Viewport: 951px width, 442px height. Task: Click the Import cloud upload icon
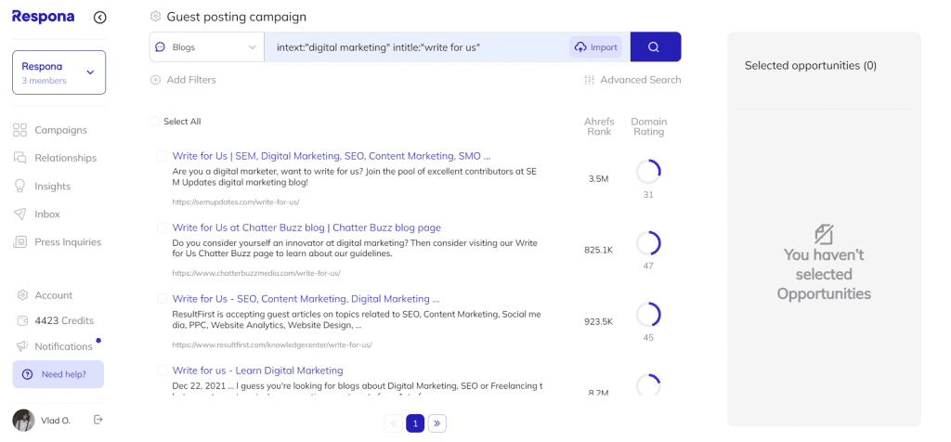coord(580,46)
